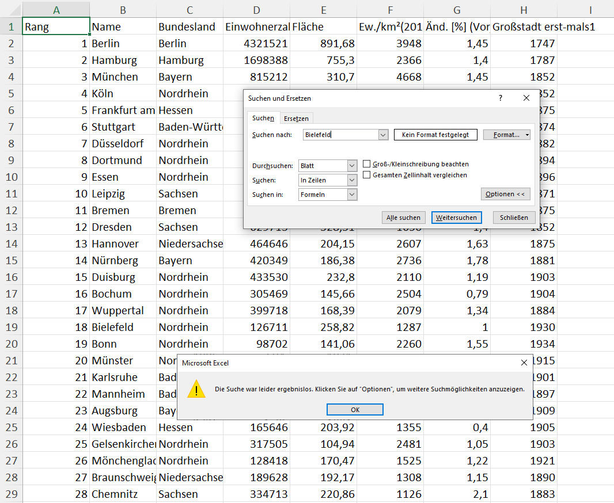Collapse options via Optionen << button
Image resolution: width=614 pixels, height=503 pixels.
(505, 194)
